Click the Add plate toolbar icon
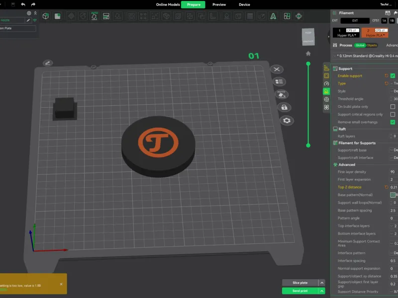Viewport: 398px width, 298px height. 57,16
